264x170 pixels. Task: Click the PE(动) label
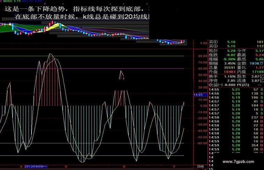point(243,85)
